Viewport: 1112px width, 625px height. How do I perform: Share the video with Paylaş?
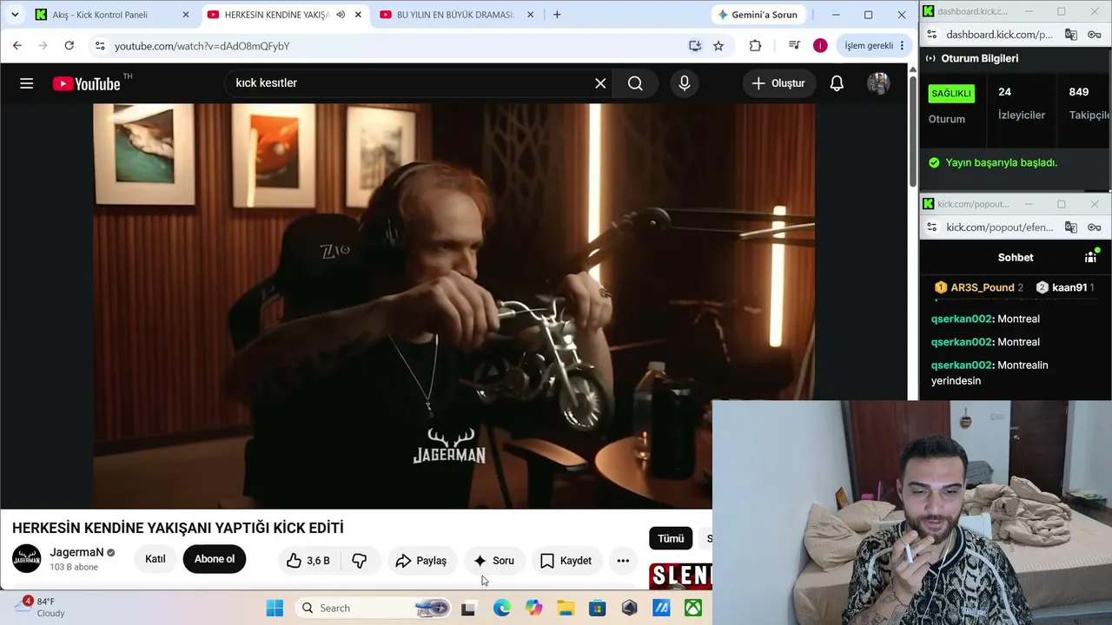421,561
